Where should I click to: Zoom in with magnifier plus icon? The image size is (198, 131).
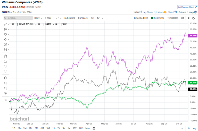(x=5, y=83)
